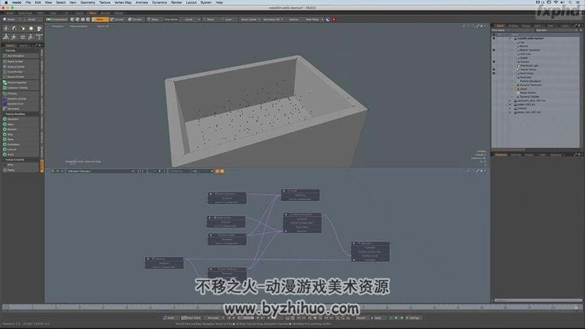The height and width of the screenshot is (329, 585).
Task: Expand the last collapsed scene file in the Items tree
Action: coord(510,112)
